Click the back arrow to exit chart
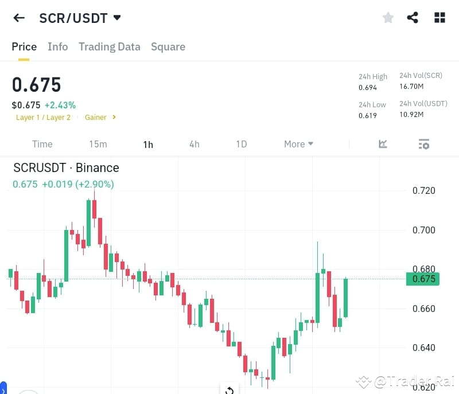Viewport: 459px width, 394px height. pos(18,17)
